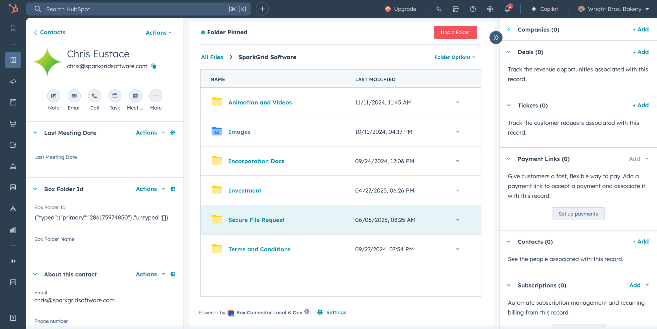Open the Service bell sidebar icon
This screenshot has width=657, height=329.
coord(13,166)
